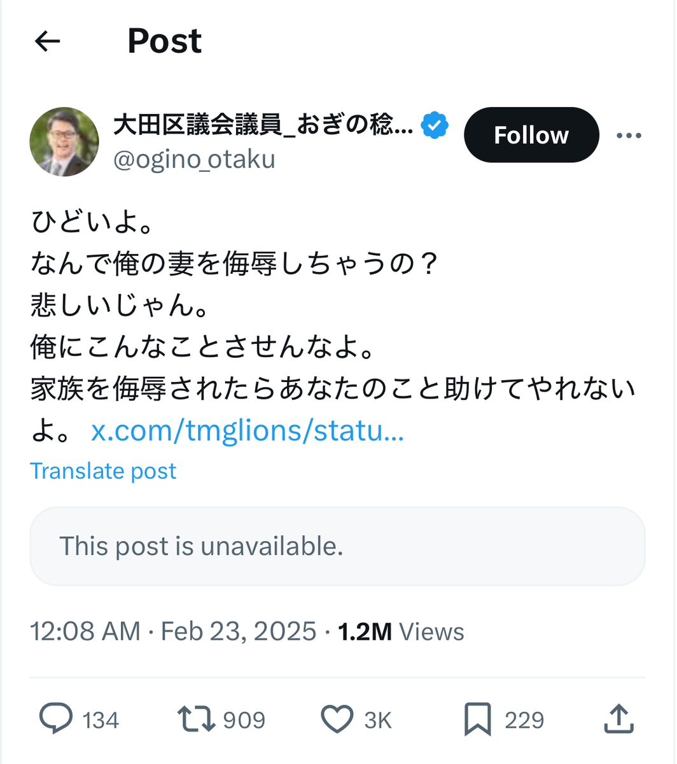The width and height of the screenshot is (677, 764).
Task: Bookmark this post
Action: click(x=477, y=719)
